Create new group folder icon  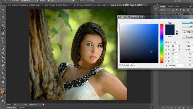tap(180, 108)
